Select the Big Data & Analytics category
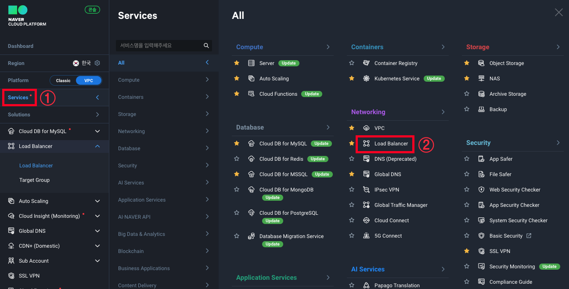This screenshot has height=289, width=569. [x=164, y=234]
